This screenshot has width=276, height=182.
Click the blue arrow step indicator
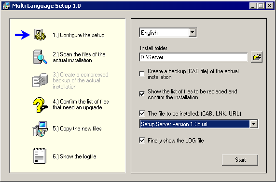(23, 35)
